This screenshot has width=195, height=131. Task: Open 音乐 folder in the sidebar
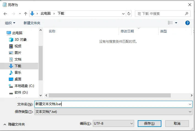tap(15, 73)
